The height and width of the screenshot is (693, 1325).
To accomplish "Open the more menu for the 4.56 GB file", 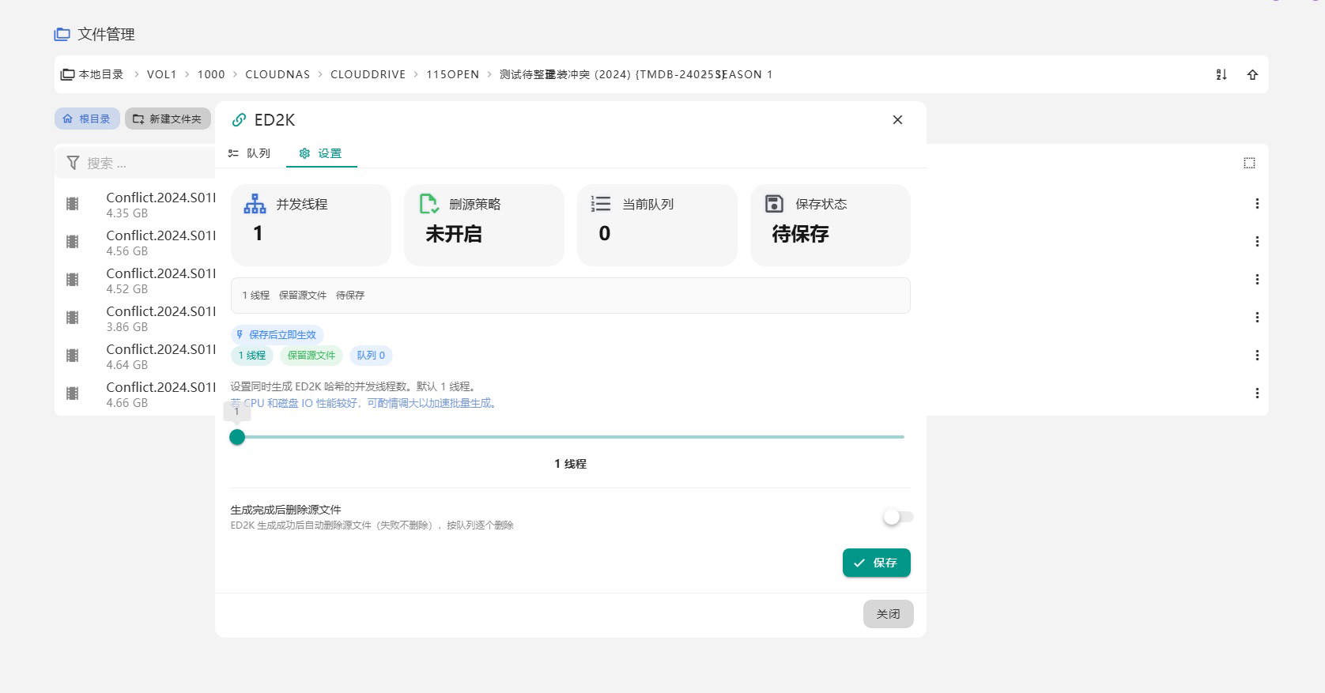I will pos(1257,242).
